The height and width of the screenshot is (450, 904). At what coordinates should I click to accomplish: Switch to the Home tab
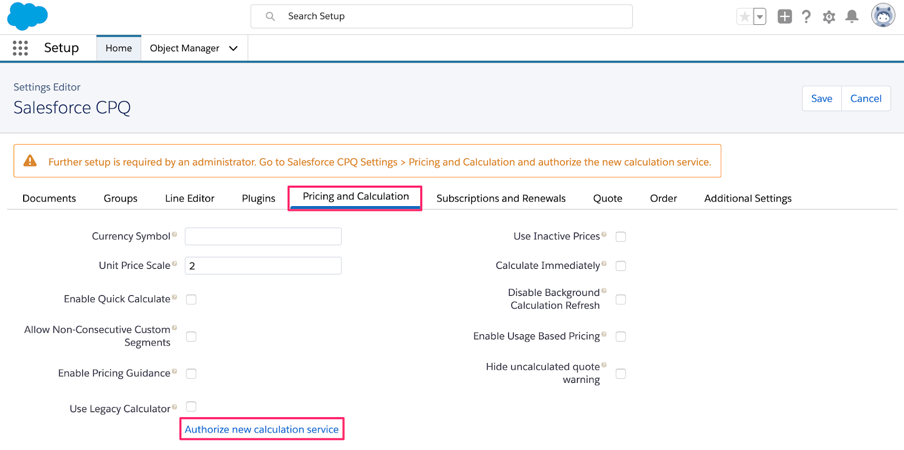click(119, 49)
